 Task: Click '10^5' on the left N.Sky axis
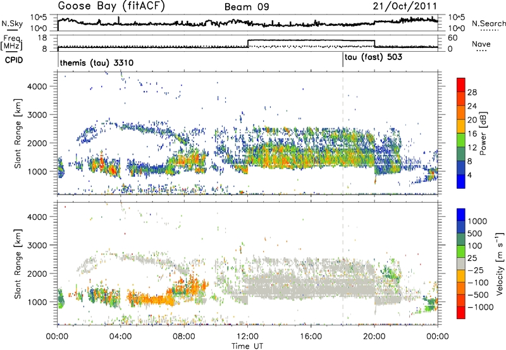point(39,18)
